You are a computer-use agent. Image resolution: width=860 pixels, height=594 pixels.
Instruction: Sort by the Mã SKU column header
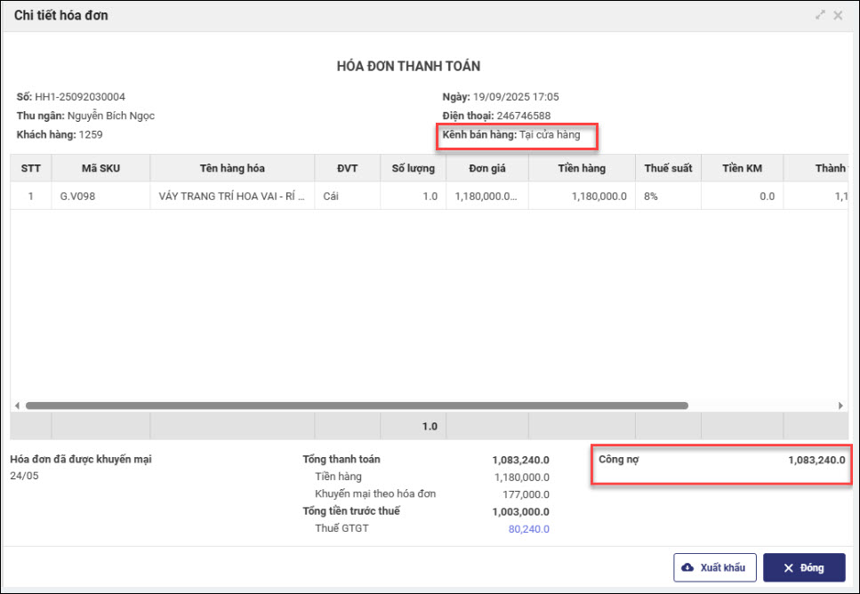pyautogui.click(x=100, y=169)
